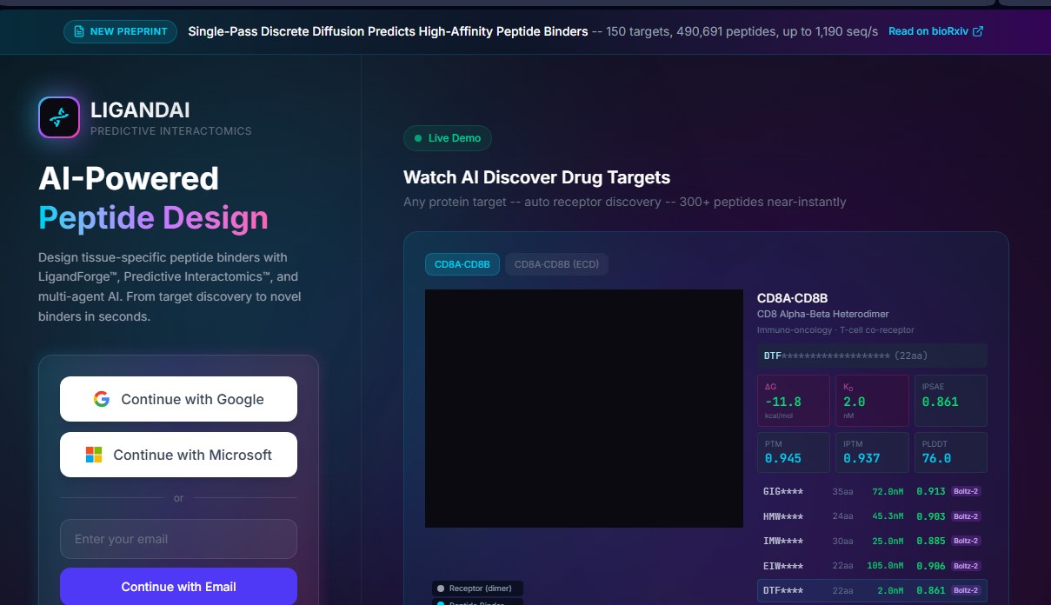Screen dimensions: 1051x605
Task: Select the HMW**** peptide row
Action: [872, 516]
